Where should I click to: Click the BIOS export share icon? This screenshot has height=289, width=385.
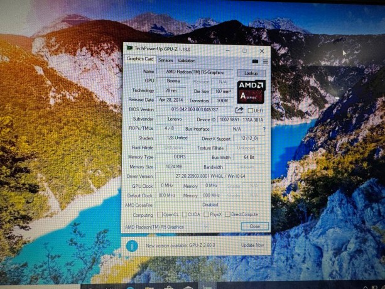239,110
